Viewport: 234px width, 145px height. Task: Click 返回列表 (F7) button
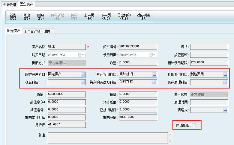(x=143, y=17)
